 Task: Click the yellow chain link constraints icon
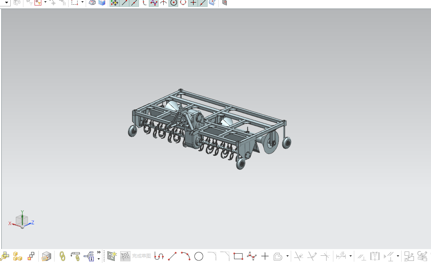[62, 257]
